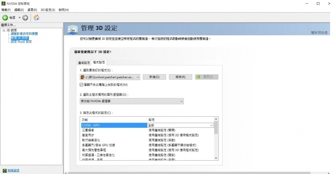Select 設定 PhysX 設定 in the task tree

pyautogui.click(x=21, y=42)
